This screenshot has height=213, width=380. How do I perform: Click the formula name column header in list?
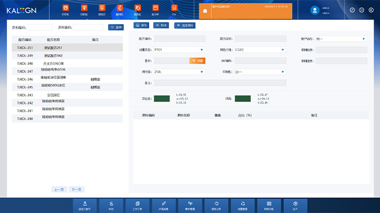tap(53, 40)
